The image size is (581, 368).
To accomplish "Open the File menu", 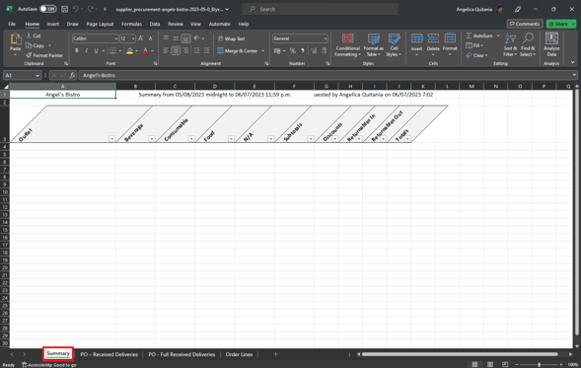I will [12, 24].
